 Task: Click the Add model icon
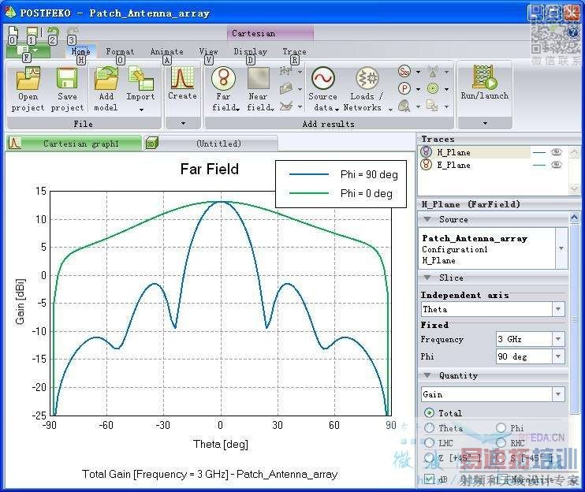click(x=106, y=78)
